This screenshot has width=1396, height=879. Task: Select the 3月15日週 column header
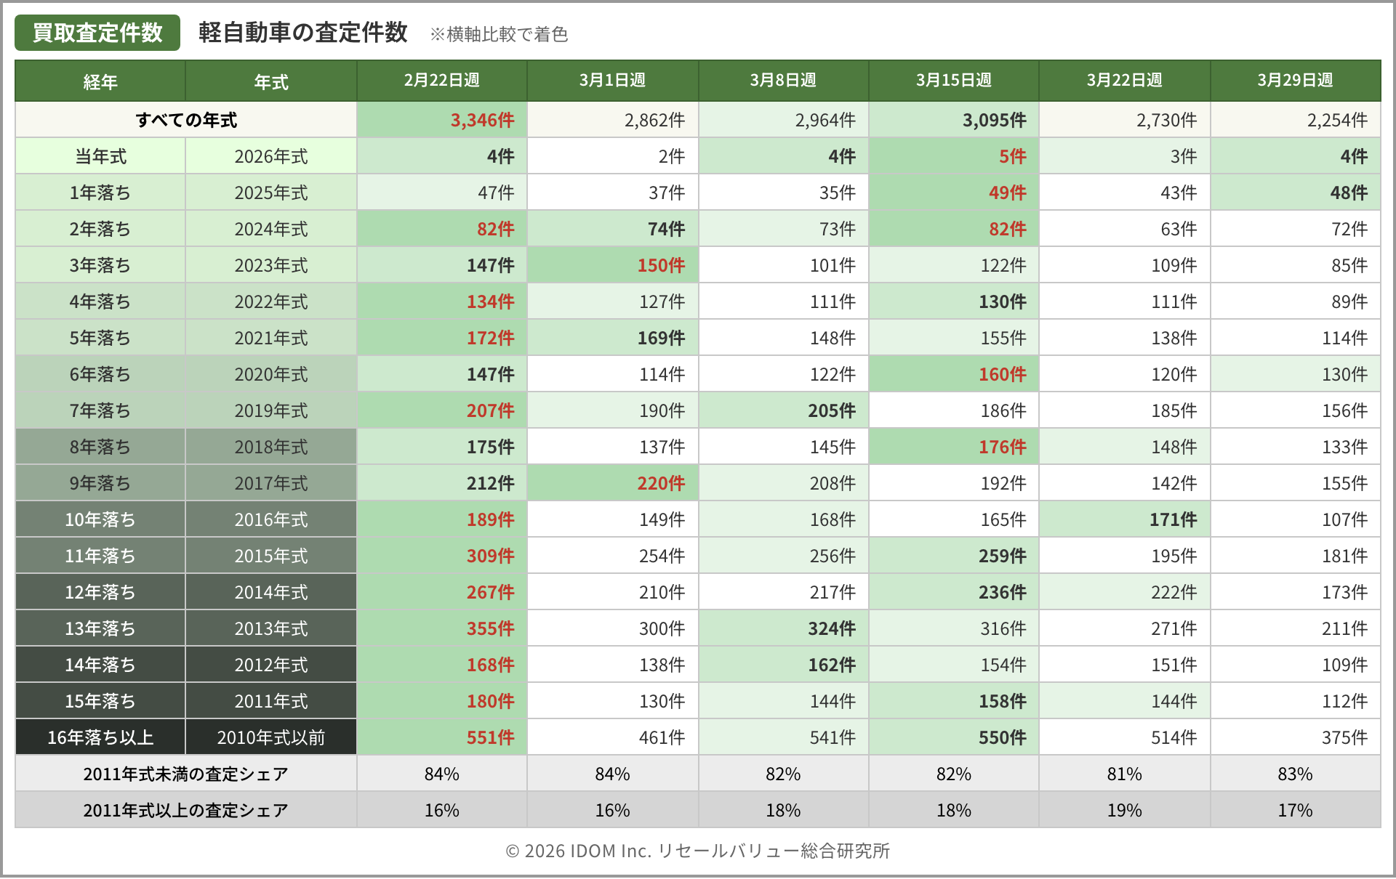click(x=953, y=80)
